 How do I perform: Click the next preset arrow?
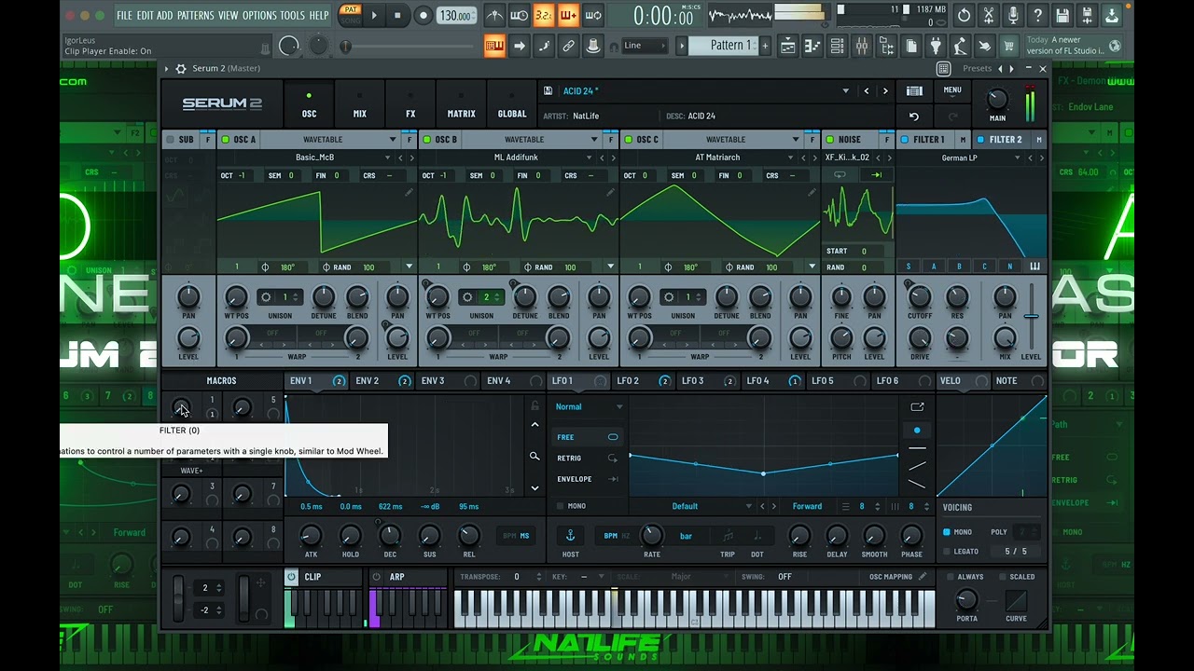click(885, 91)
